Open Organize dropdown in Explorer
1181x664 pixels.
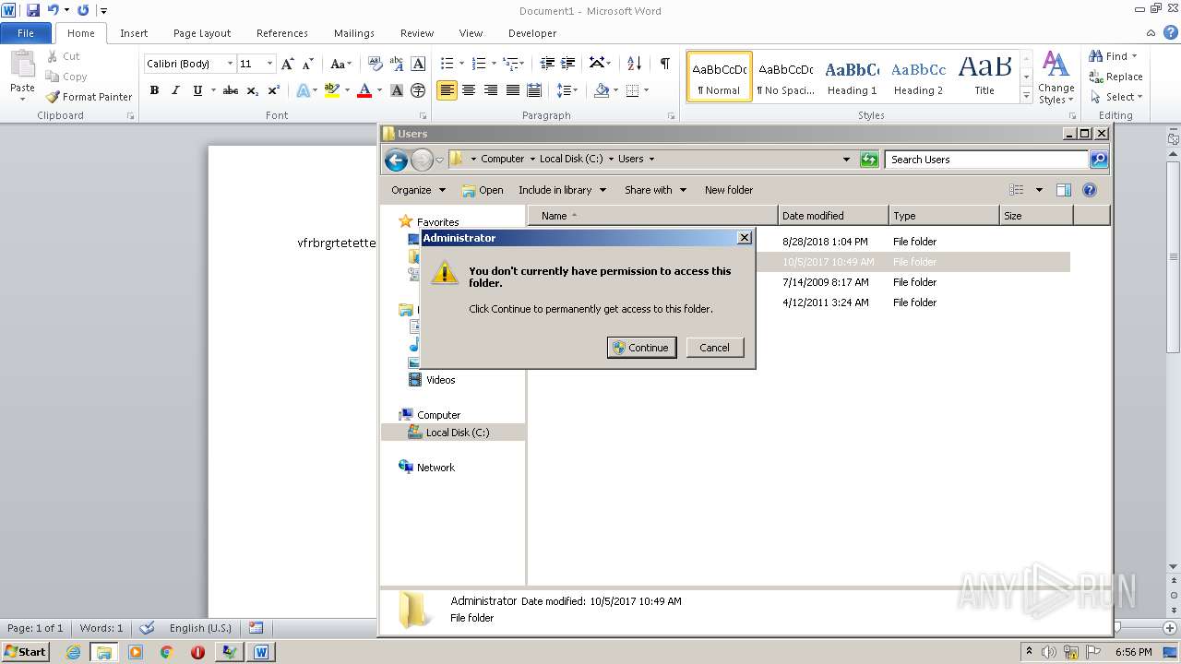418,190
